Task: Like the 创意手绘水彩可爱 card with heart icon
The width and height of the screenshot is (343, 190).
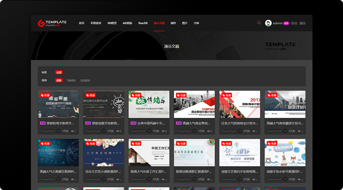Action: coord(285,179)
